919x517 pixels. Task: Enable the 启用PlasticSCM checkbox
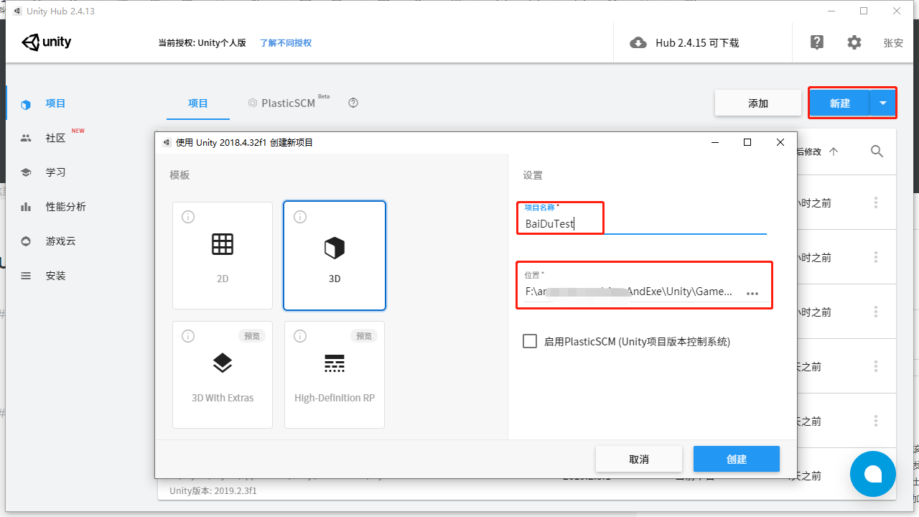530,341
